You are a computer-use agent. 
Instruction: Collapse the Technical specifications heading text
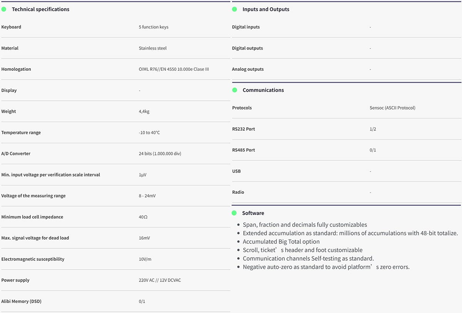[40, 9]
